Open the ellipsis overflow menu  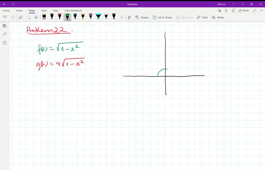pyautogui.click(x=261, y=10)
